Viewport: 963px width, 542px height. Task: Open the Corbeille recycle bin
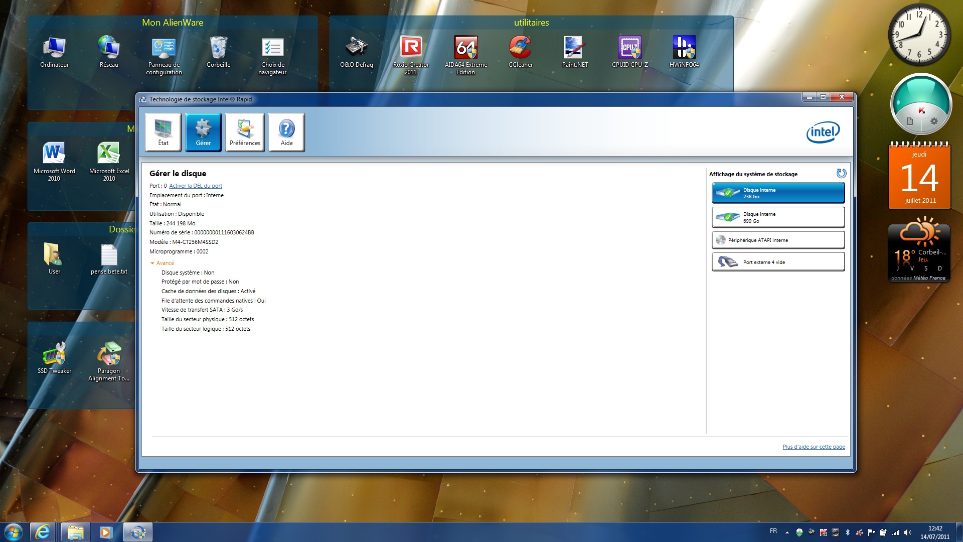218,52
